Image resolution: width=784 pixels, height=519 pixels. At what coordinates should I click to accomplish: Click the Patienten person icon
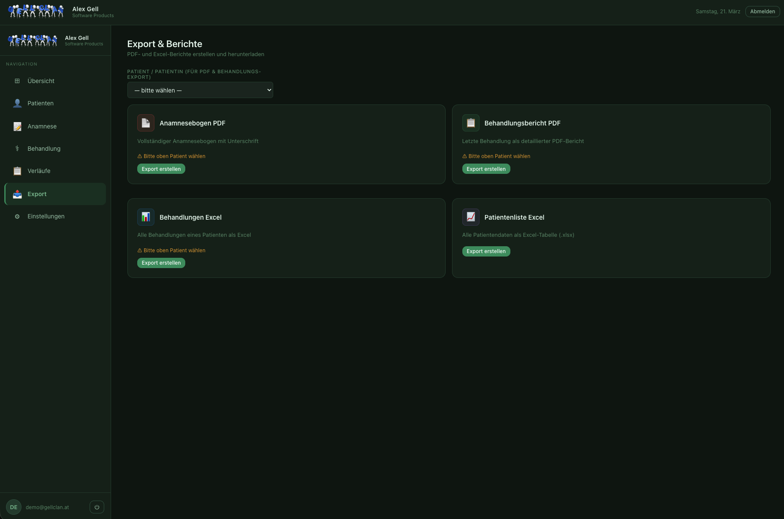pos(17,103)
